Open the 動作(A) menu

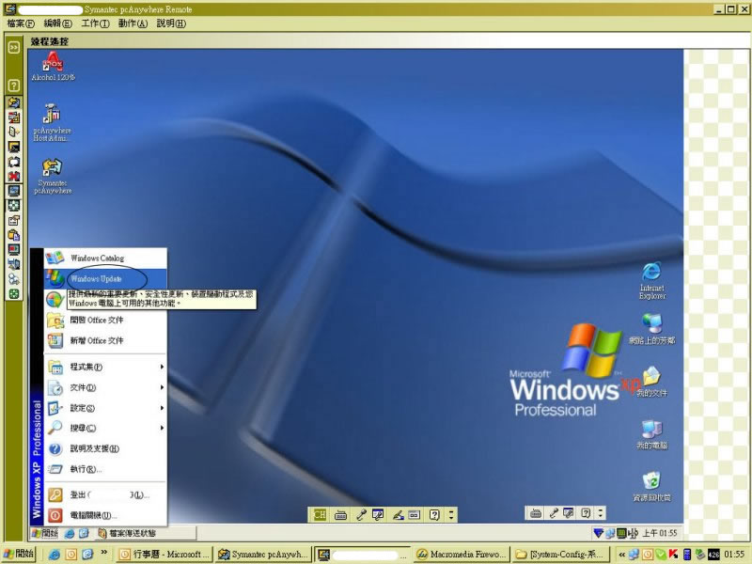point(133,23)
